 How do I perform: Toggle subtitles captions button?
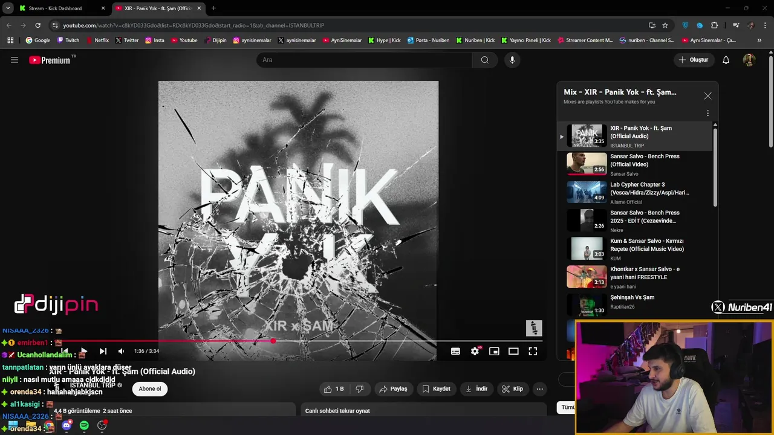[455, 351]
